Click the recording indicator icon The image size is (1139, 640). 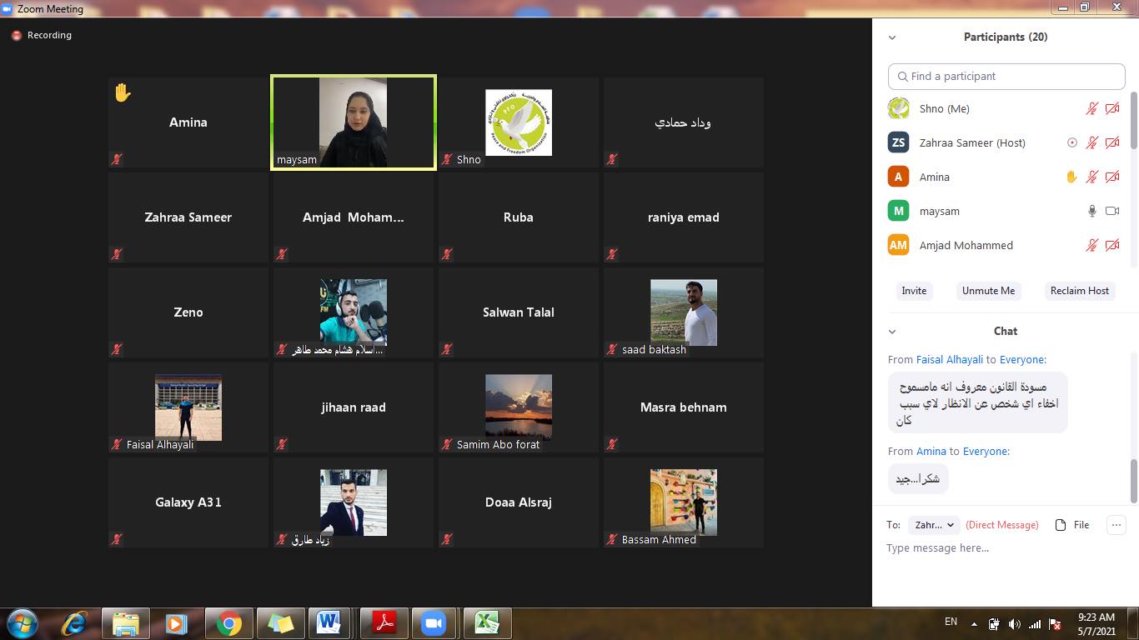(16, 36)
